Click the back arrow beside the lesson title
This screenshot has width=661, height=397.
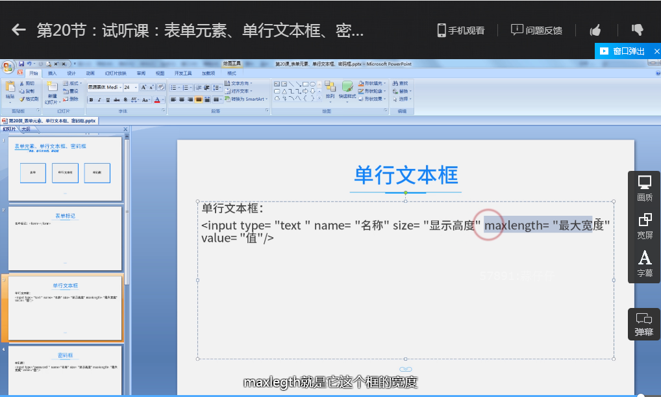(19, 30)
